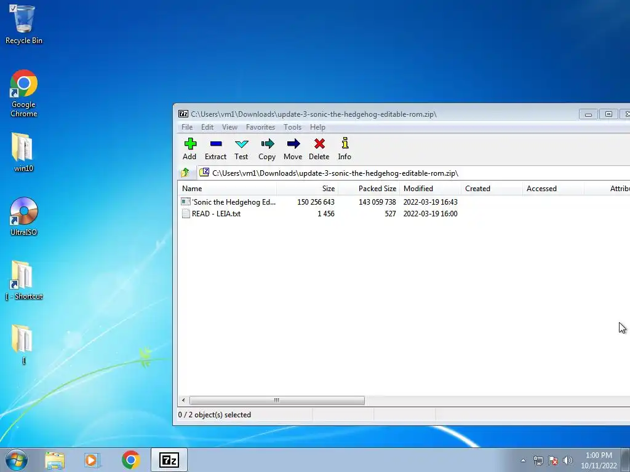
Task: Open the Recycle Bin desktop icon
Action: point(24,24)
